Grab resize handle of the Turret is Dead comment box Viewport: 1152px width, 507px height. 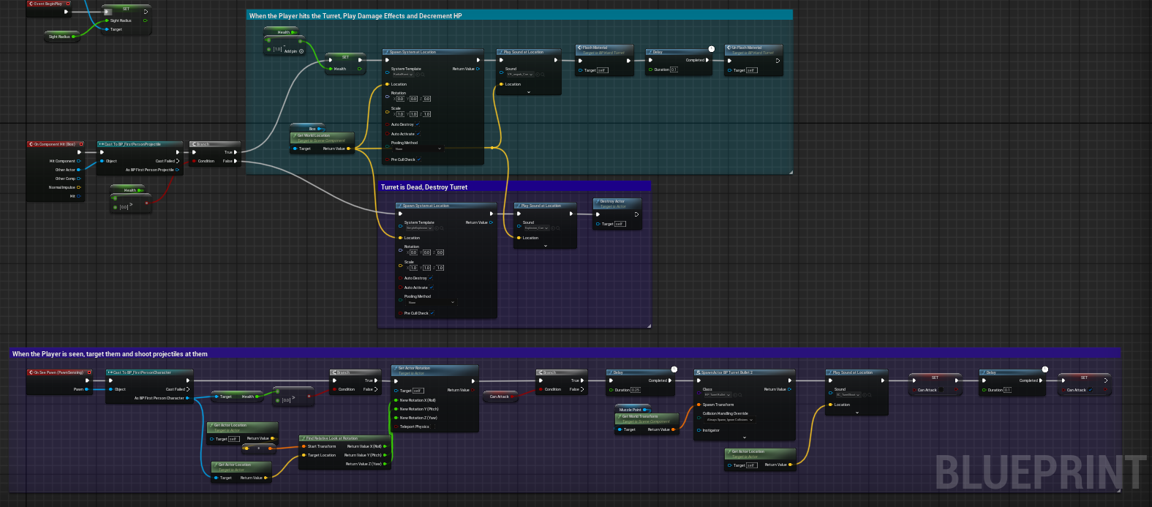(648, 326)
